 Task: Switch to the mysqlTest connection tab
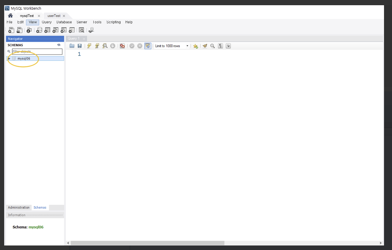pos(27,16)
